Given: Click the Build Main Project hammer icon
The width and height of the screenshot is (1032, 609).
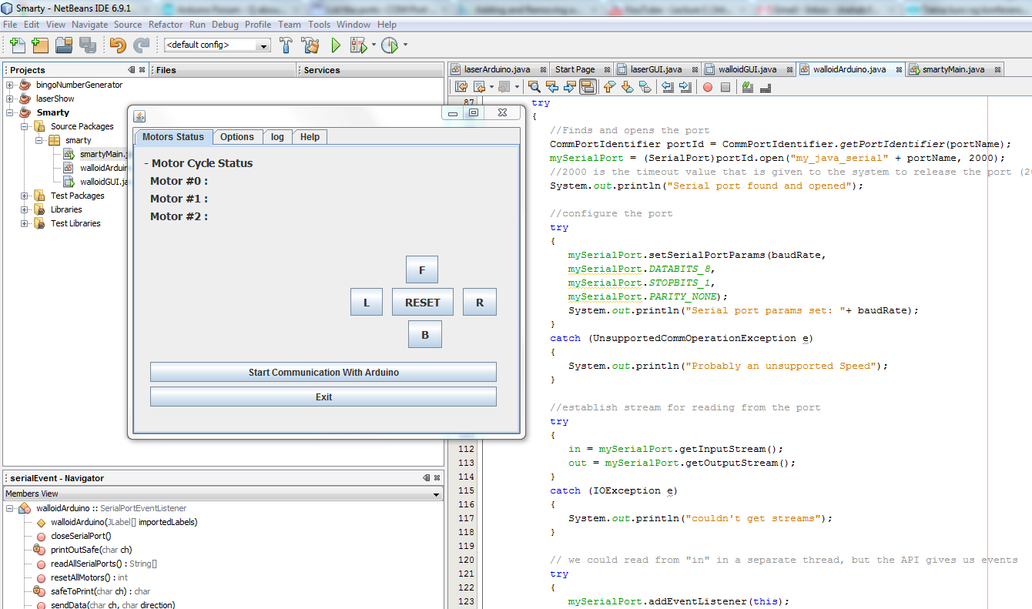Looking at the screenshot, I should pos(286,45).
